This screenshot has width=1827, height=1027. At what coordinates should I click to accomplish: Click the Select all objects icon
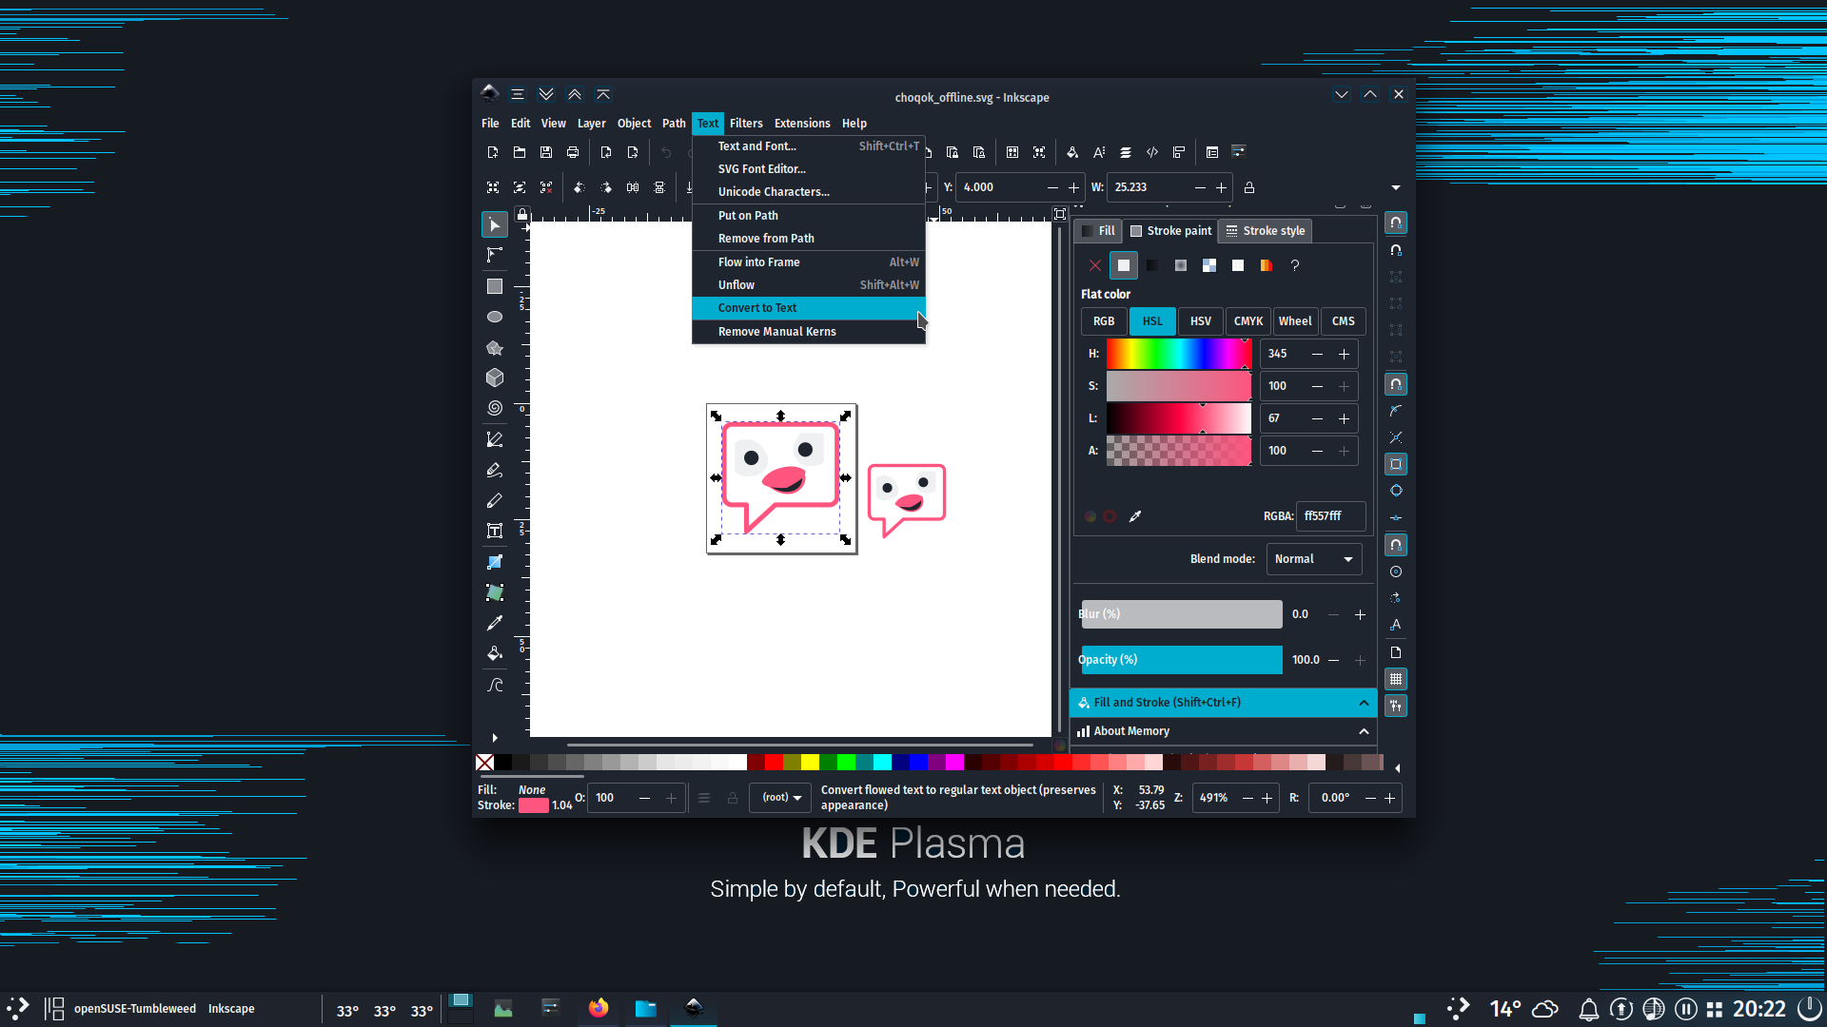(492, 187)
